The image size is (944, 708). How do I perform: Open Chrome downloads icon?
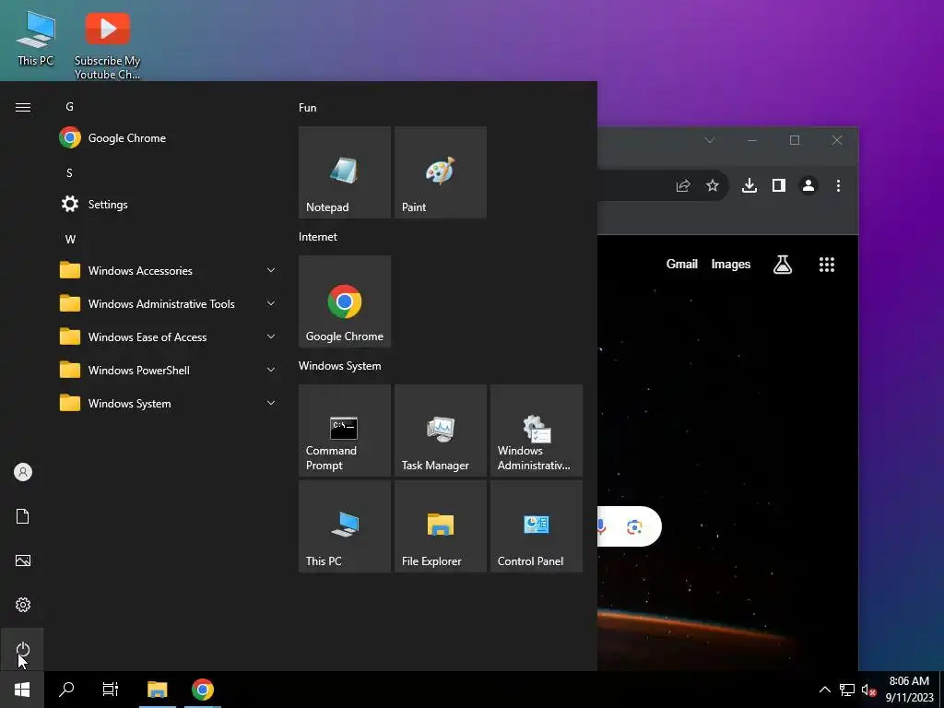coord(749,185)
